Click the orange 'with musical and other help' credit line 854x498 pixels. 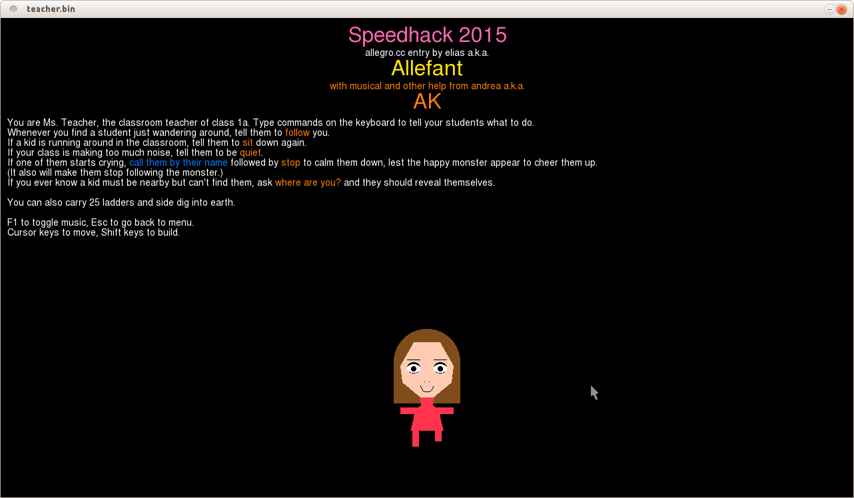pyautogui.click(x=427, y=86)
